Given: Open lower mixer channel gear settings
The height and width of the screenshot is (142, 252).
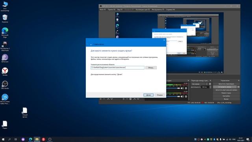Looking at the screenshot, I should pos(186,96).
